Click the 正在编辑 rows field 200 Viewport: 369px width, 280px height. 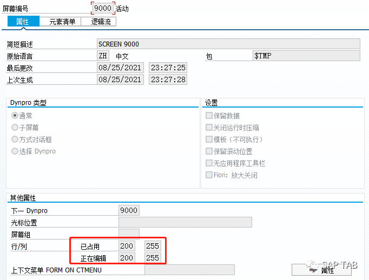pyautogui.click(x=127, y=258)
